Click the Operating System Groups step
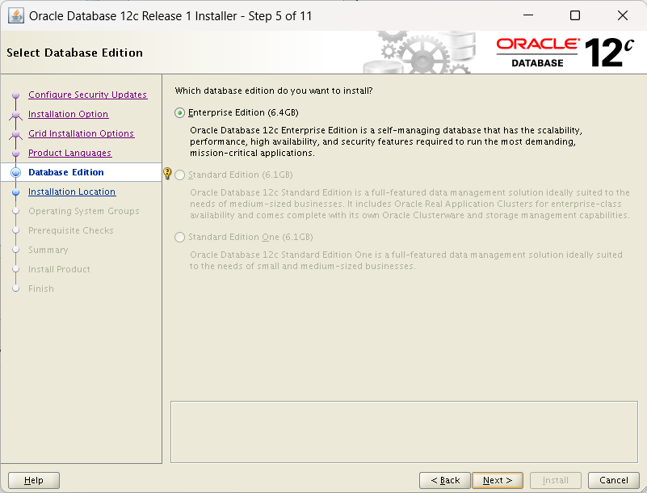 (84, 211)
